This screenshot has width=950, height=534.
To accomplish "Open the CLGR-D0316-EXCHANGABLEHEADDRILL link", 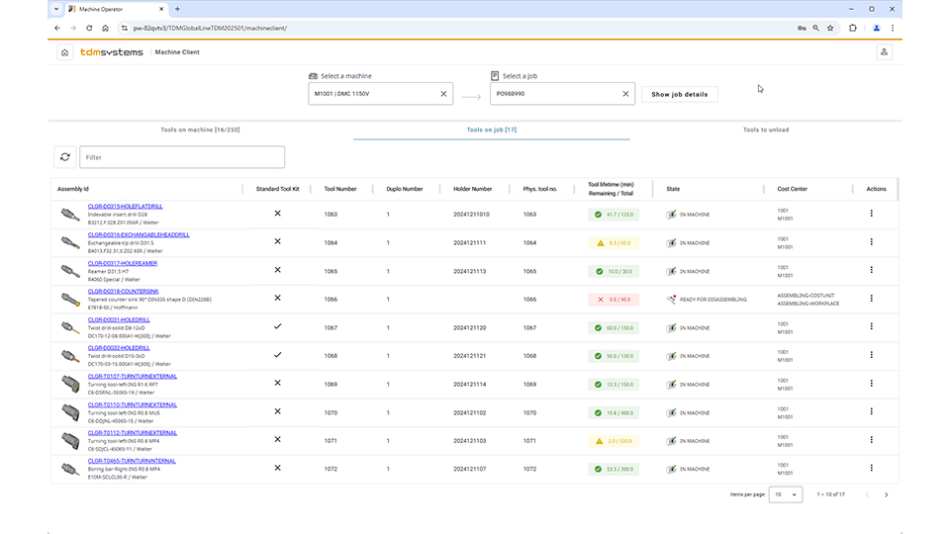I will 139,235.
